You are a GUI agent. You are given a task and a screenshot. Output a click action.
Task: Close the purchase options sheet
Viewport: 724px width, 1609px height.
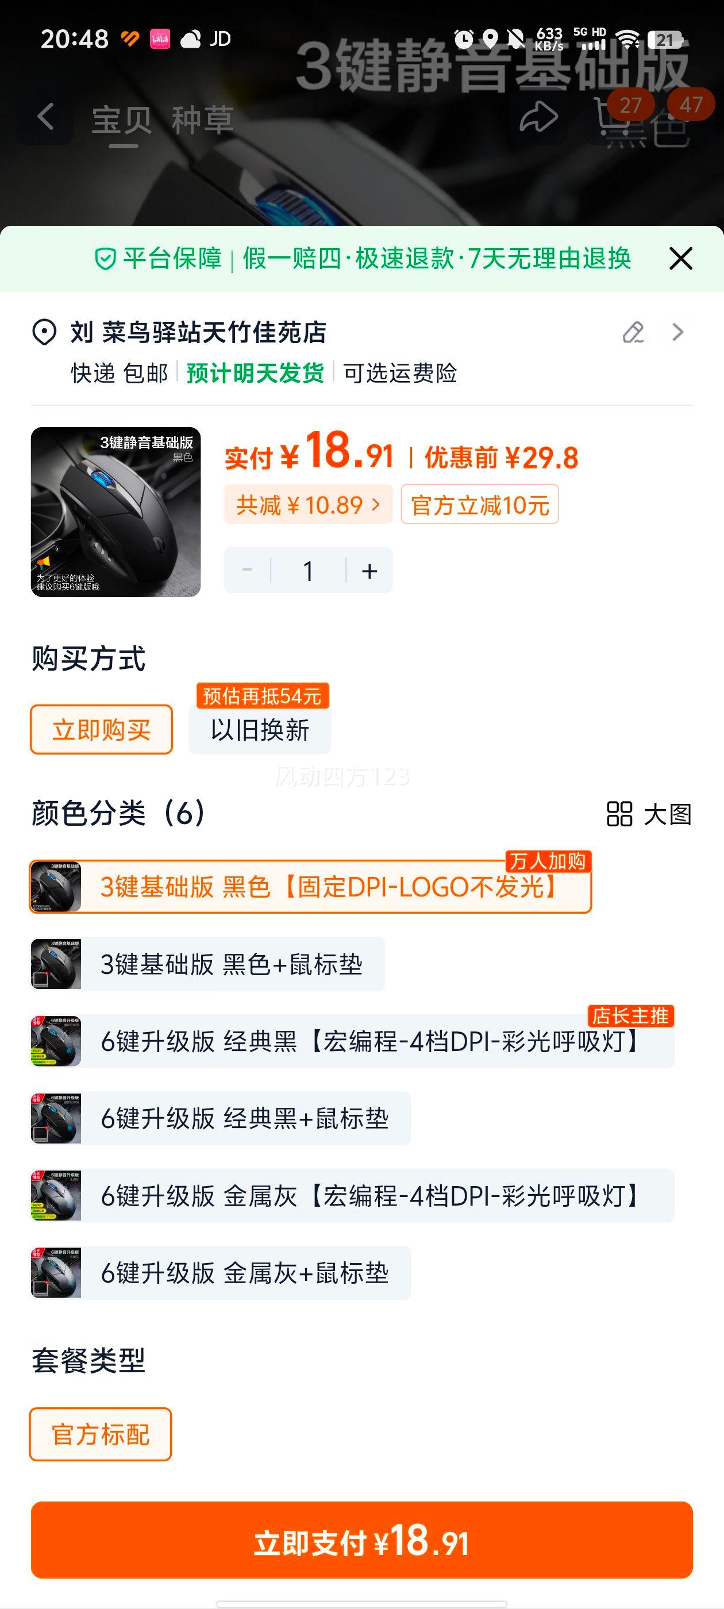click(680, 259)
